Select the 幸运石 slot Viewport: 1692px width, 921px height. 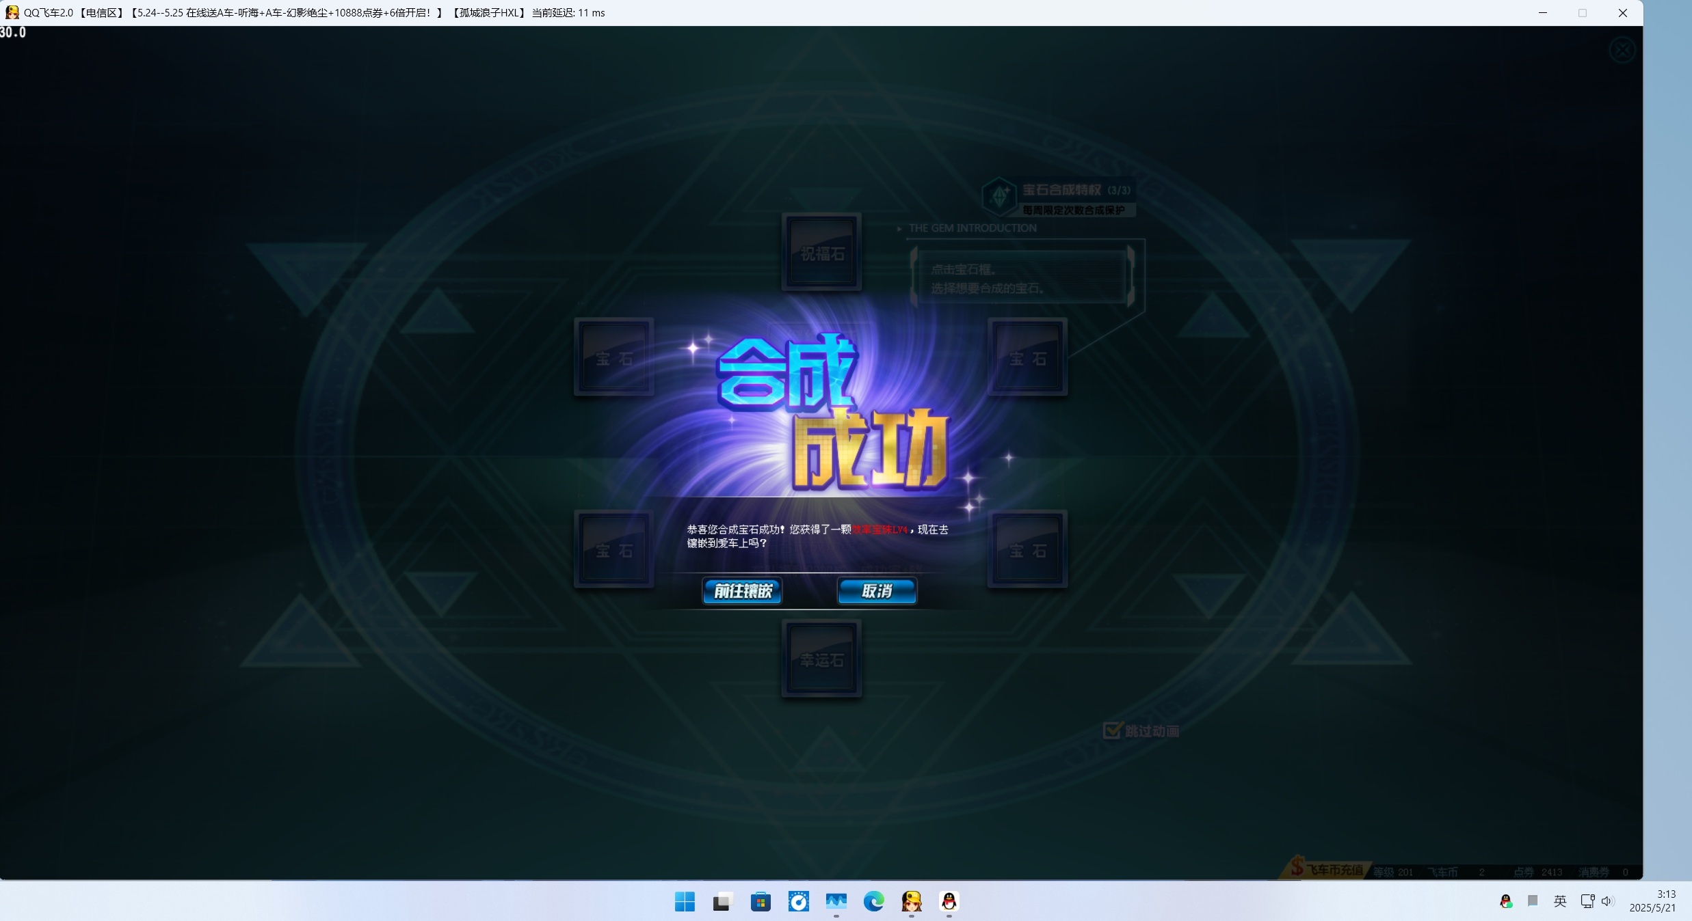click(821, 659)
